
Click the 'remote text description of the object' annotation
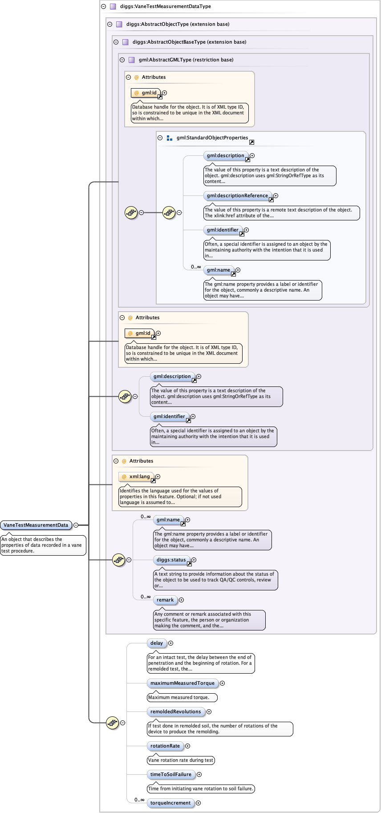pos(282,213)
